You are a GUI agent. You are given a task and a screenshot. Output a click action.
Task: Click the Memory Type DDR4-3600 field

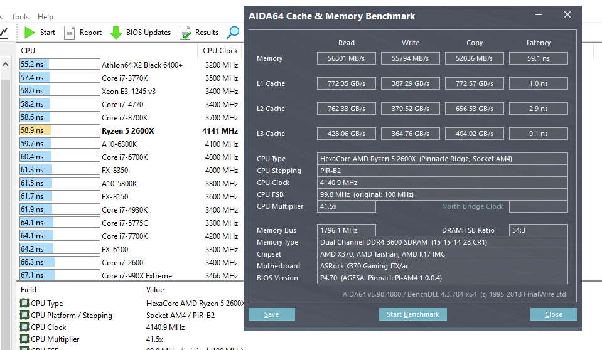click(443, 242)
